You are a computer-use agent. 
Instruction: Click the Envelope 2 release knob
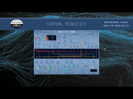96,47
